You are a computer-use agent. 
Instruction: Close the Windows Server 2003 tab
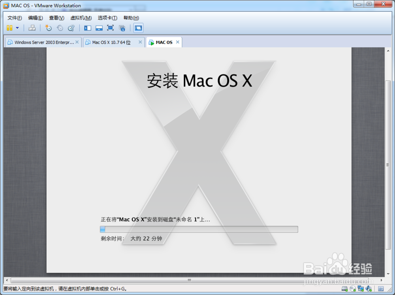pyautogui.click(x=77, y=42)
